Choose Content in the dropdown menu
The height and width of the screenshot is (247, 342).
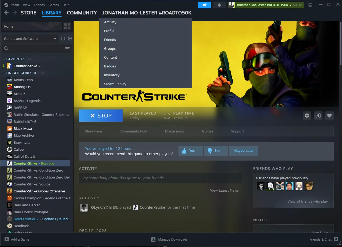[x=146, y=57]
